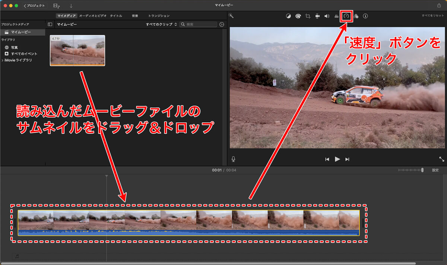Go back to プロジェクト list
The width and height of the screenshot is (447, 265).
pyautogui.click(x=34, y=6)
